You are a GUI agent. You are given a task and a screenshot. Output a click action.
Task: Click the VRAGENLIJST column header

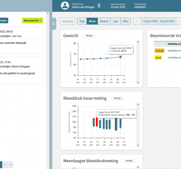(x=174, y=44)
